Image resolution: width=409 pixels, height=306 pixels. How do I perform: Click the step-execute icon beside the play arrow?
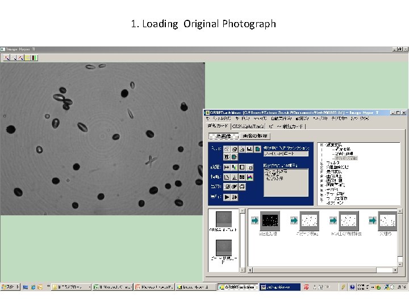[234, 197]
